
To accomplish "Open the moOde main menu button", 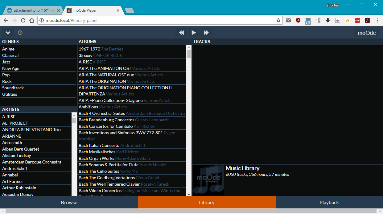I will 367,33.
